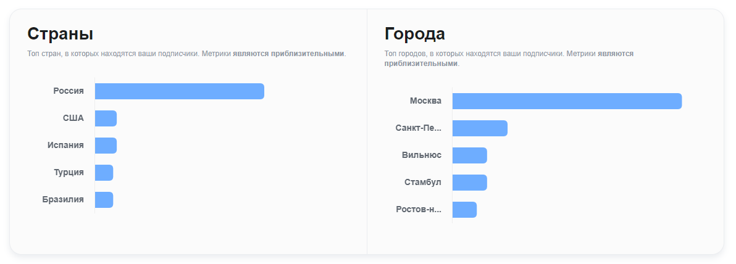Viewport: 736px width, 264px height.
Task: Click the truncated Санкт-Пе... city label
Action: pyautogui.click(x=419, y=128)
